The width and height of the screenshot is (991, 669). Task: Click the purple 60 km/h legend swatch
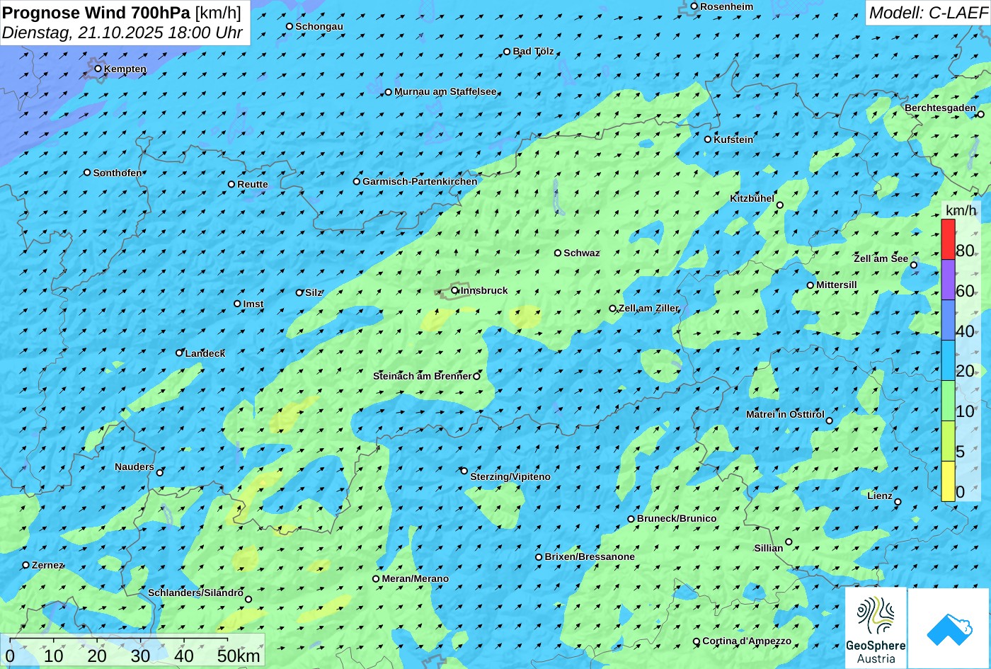click(x=948, y=280)
